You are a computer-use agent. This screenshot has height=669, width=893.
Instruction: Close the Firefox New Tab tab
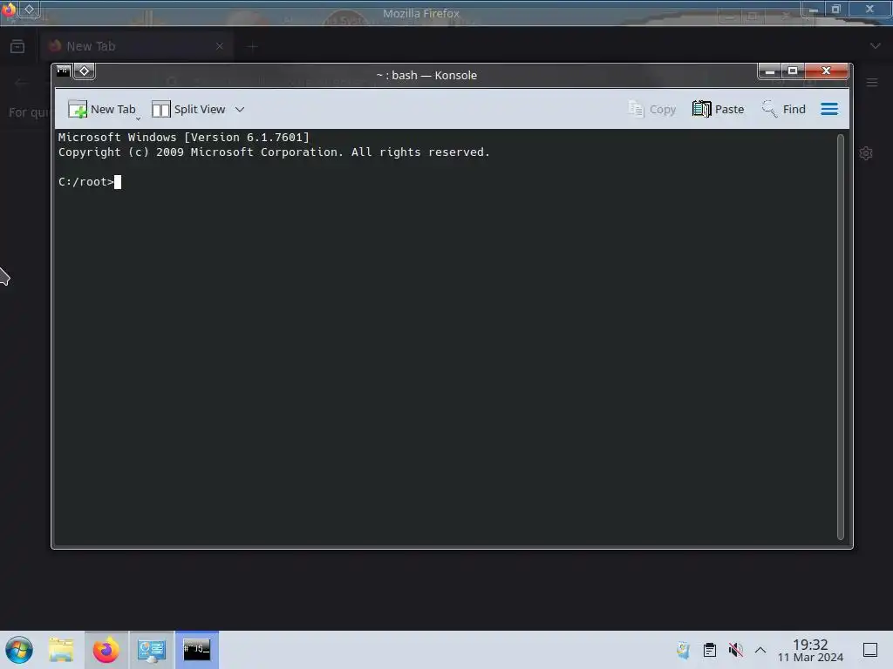[x=220, y=46]
